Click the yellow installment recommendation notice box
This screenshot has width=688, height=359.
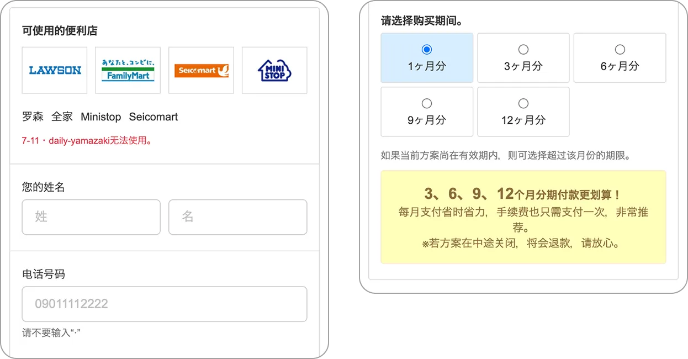click(523, 217)
